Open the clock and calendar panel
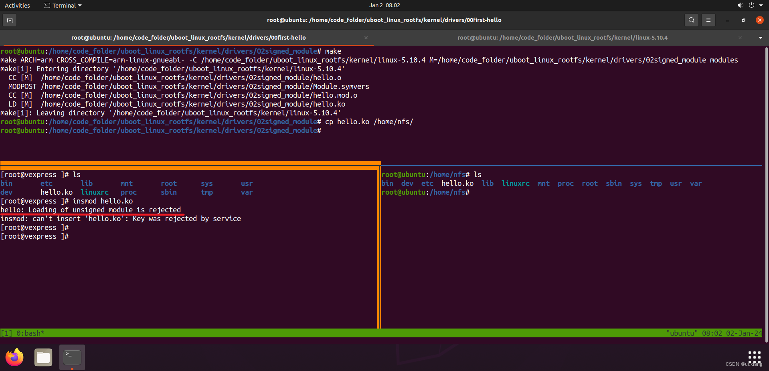This screenshot has width=769, height=371. coord(384,5)
